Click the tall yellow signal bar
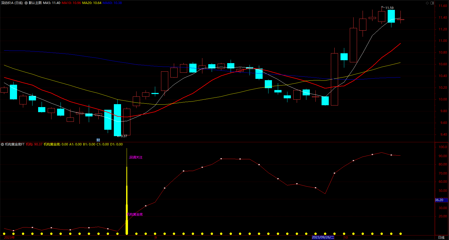449x240 pixels. (x=127, y=200)
